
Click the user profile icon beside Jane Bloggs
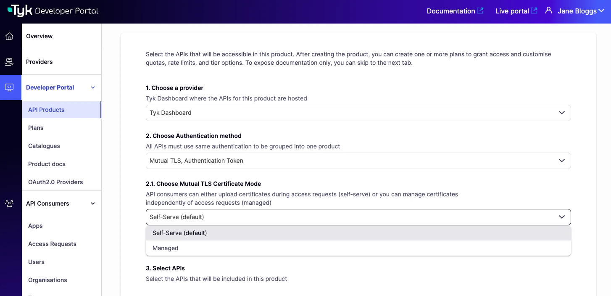pyautogui.click(x=549, y=11)
